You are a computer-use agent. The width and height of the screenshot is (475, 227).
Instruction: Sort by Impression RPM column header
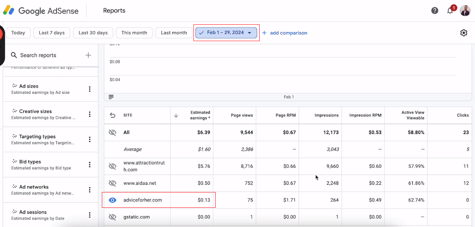coord(365,115)
